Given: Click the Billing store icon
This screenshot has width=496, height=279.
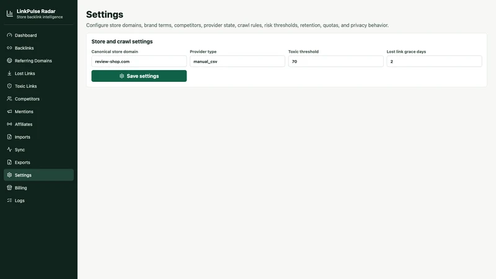Looking at the screenshot, I should point(9,188).
